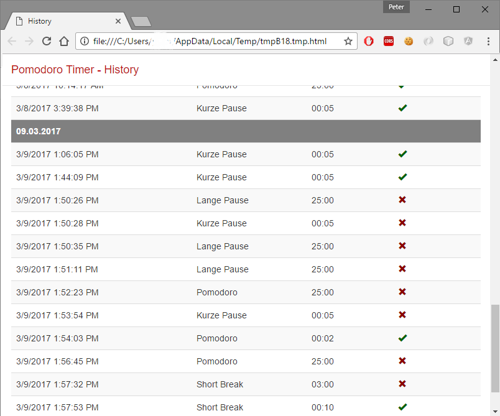Click the green check for 1:54:03 PM row

(x=402, y=338)
